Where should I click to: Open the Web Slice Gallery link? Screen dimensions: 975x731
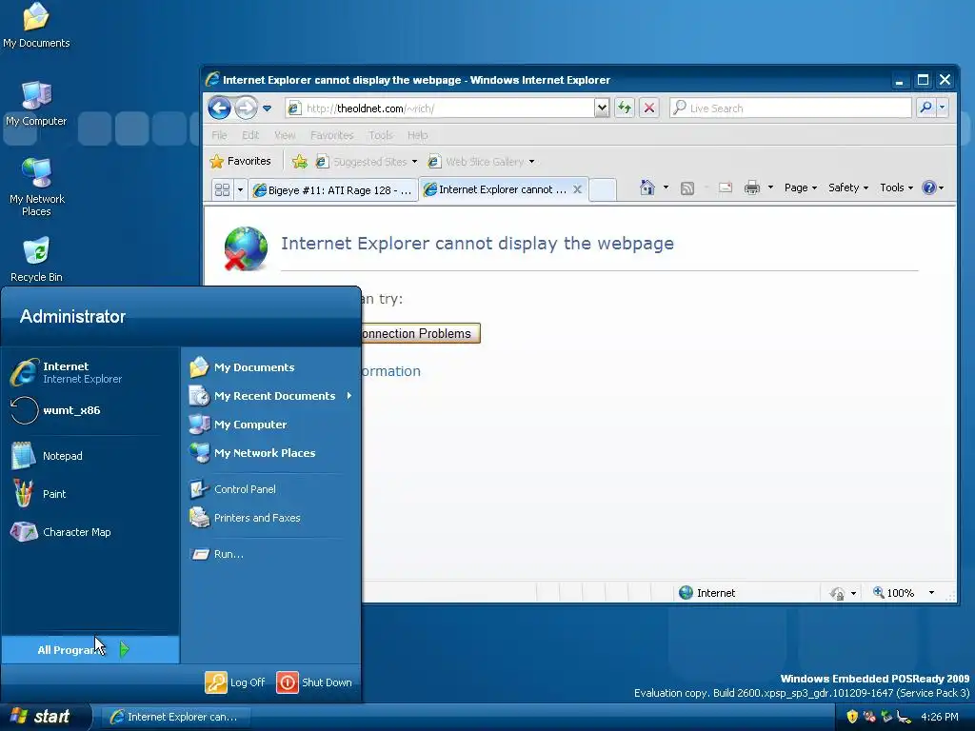click(x=481, y=162)
